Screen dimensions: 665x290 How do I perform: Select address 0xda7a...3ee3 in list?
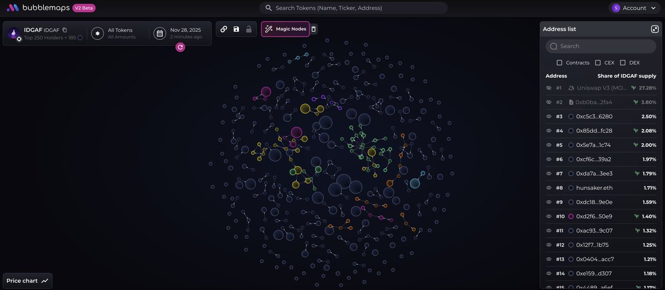pyautogui.click(x=594, y=174)
